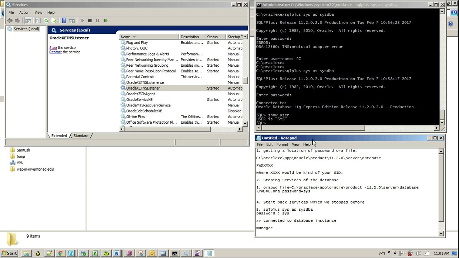Select the OracleServiceXE service row
The width and height of the screenshot is (459, 258).
point(139,100)
